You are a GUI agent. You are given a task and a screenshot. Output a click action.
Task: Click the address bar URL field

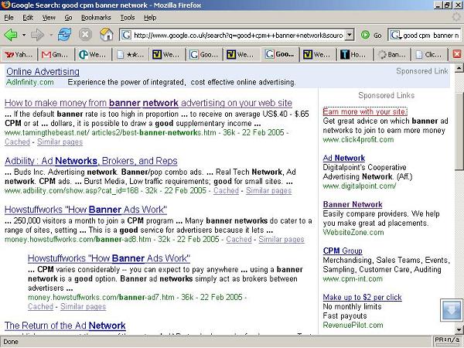coord(238,36)
